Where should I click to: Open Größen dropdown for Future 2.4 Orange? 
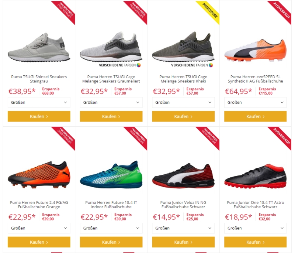(39, 228)
